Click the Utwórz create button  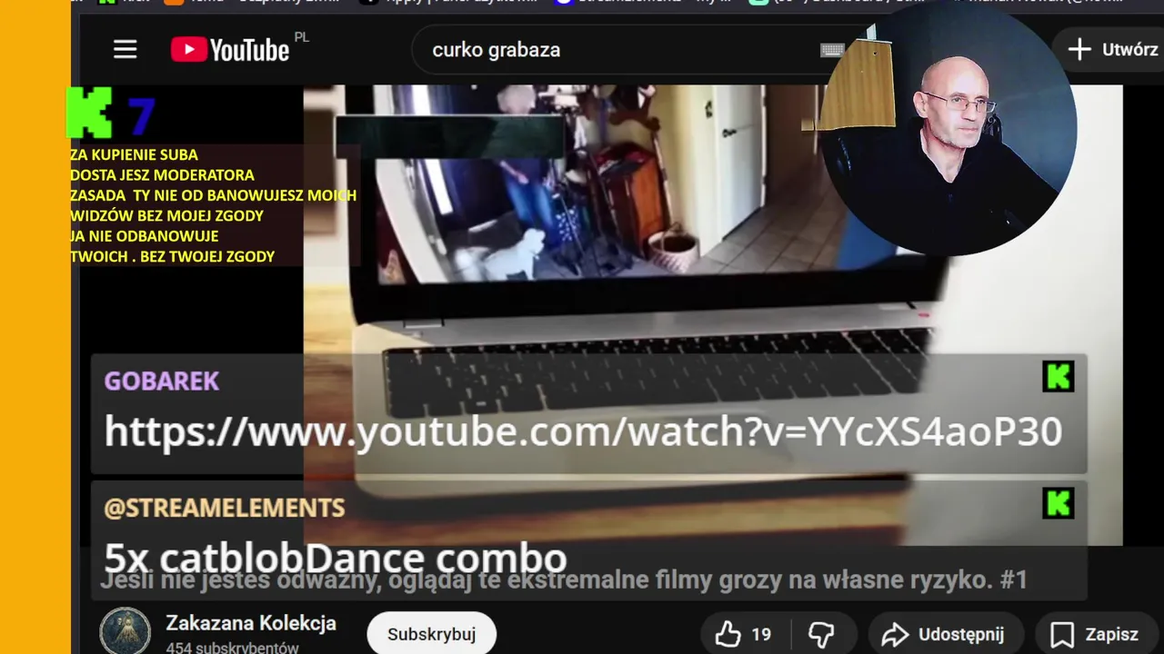1109,50
